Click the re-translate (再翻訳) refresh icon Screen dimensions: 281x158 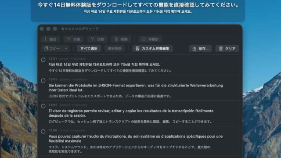[144, 39]
